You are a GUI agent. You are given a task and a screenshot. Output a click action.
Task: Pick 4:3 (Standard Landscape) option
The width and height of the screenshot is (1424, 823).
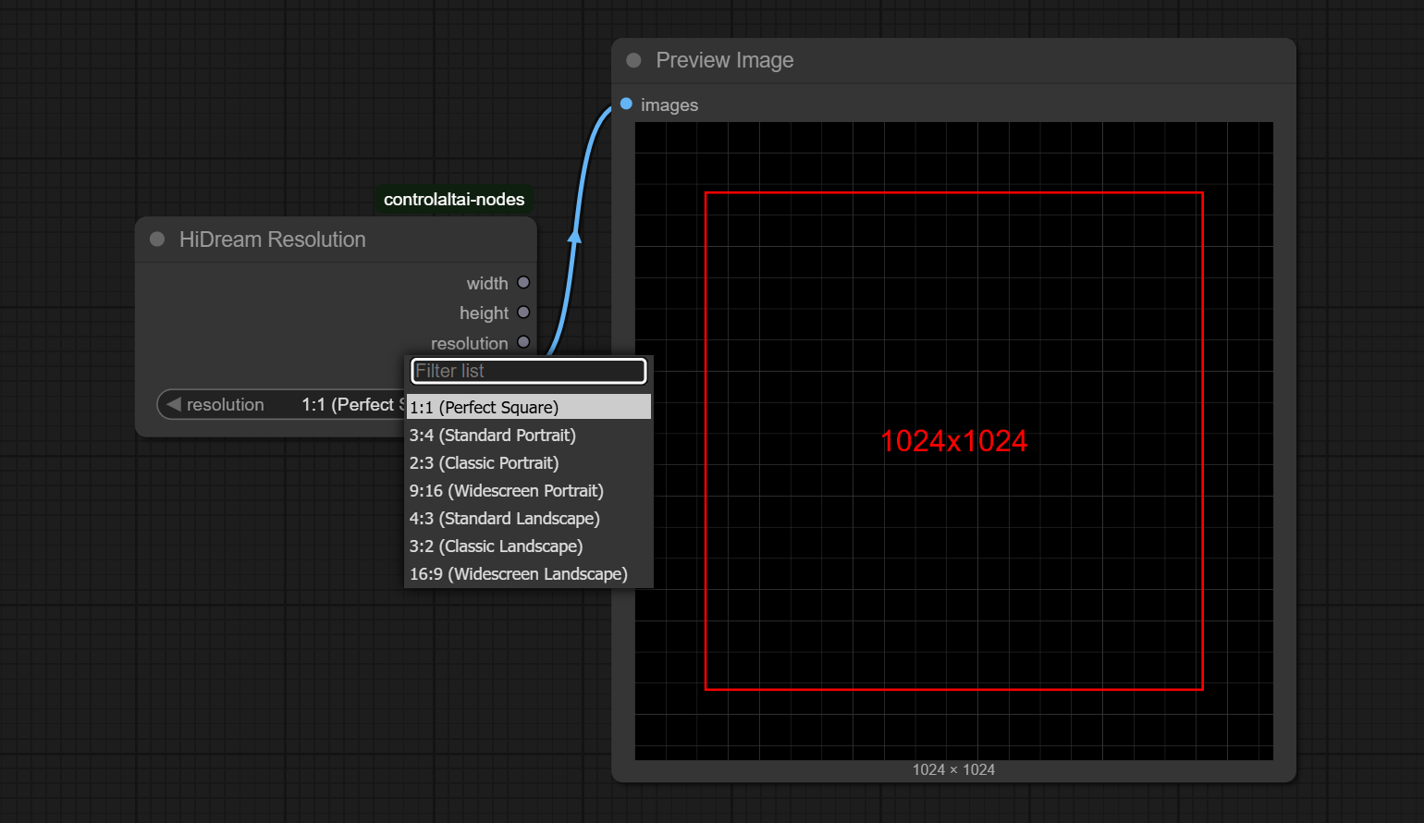click(x=529, y=518)
